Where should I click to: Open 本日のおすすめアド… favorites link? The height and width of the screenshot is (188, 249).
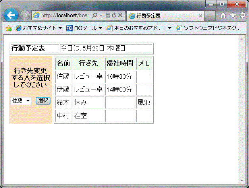tap(134, 28)
